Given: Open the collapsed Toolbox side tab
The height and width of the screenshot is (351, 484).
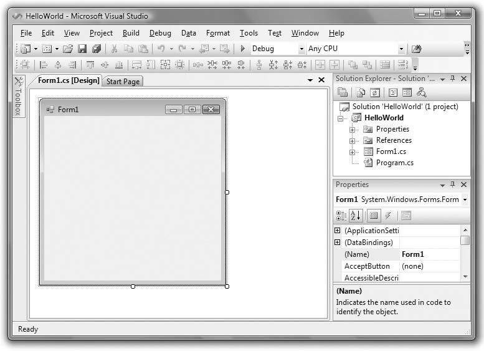Looking at the screenshot, I should pyautogui.click(x=19, y=96).
